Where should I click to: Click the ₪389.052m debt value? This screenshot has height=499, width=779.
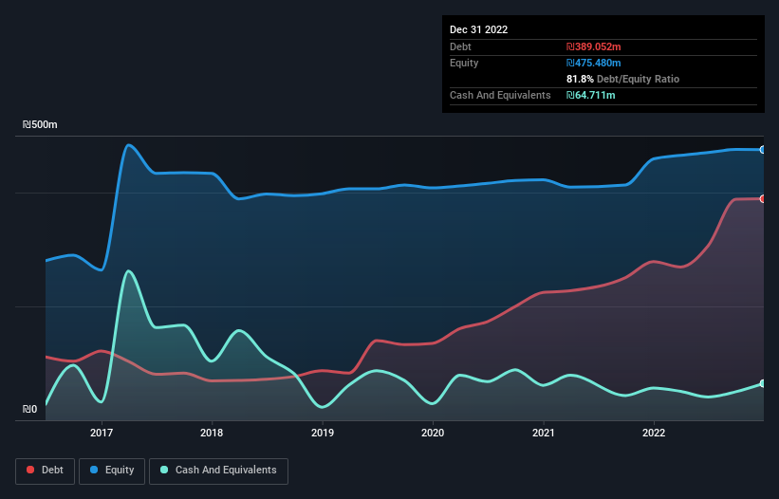[x=594, y=46]
